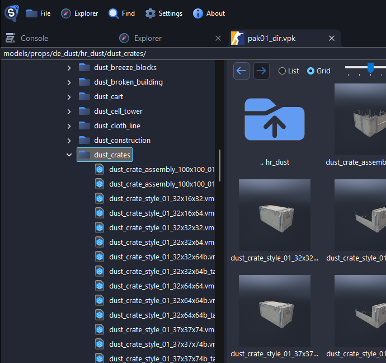Expand the dust_broken_building folder
The width and height of the screenshot is (386, 363).
coord(69,82)
